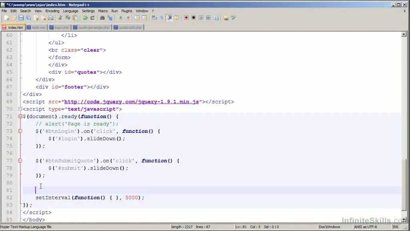
Task: Open Find with the binoculars icon
Action: click(x=102, y=18)
